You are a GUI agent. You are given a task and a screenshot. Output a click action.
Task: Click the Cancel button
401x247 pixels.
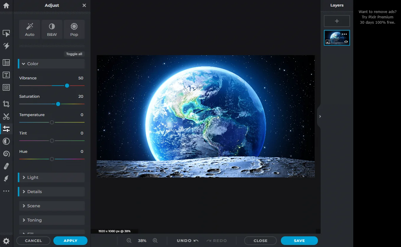(34, 241)
